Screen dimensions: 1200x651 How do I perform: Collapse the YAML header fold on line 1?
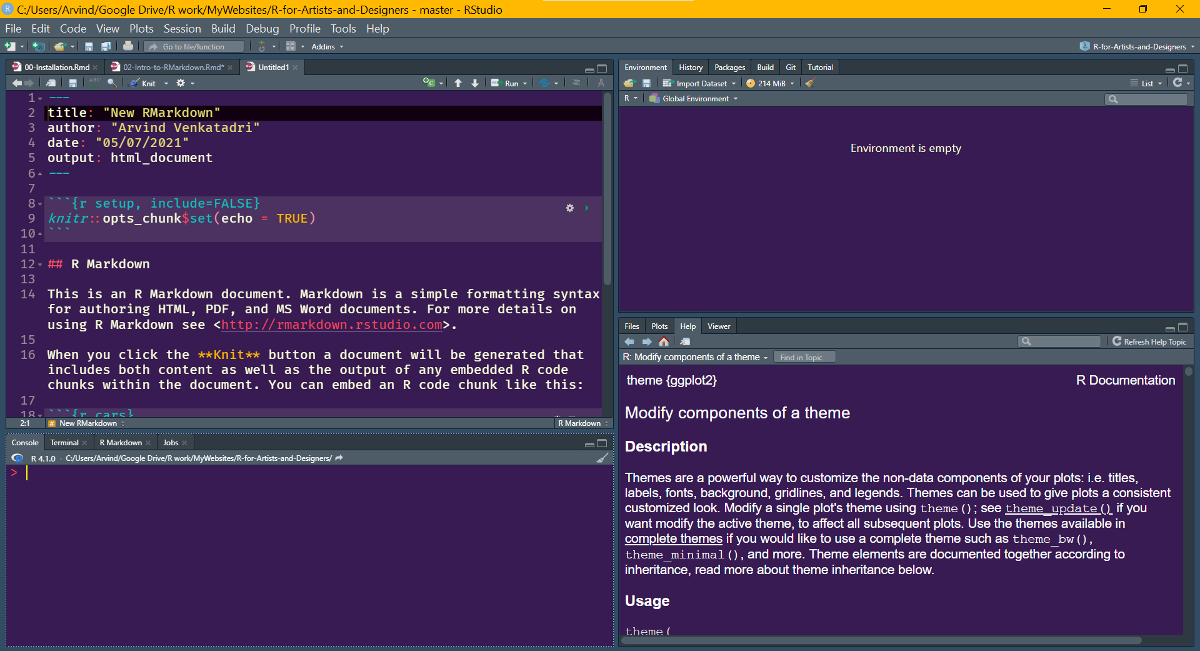pyautogui.click(x=40, y=98)
